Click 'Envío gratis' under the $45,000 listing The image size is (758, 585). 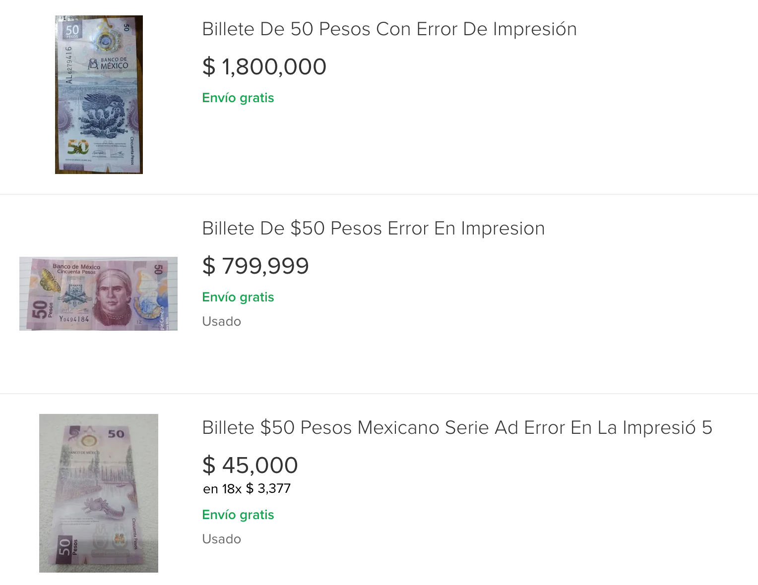point(238,515)
